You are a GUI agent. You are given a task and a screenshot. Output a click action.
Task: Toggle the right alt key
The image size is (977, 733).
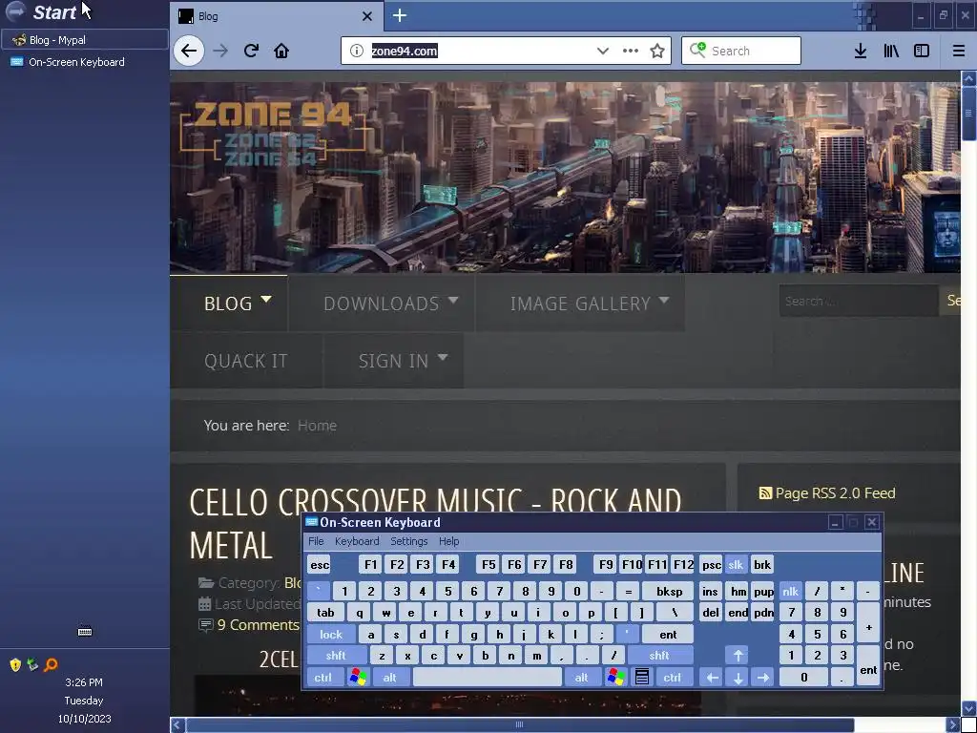click(x=581, y=678)
